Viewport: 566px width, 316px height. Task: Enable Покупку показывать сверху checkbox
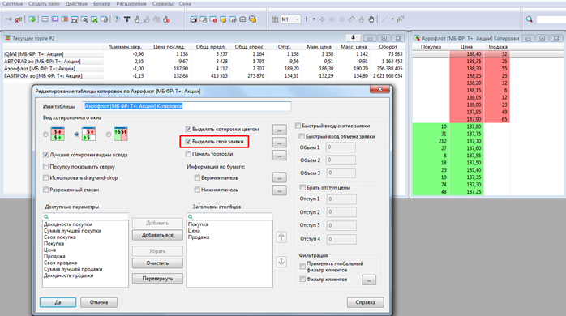click(x=46, y=167)
